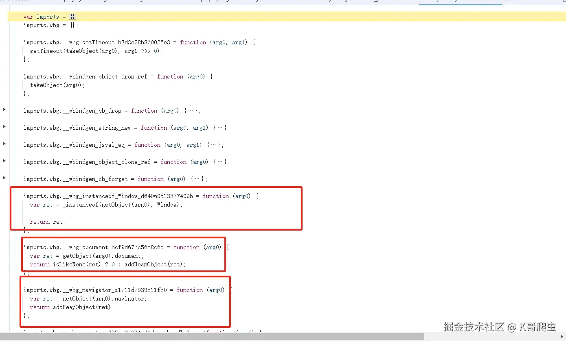Click the 'getObject(arg0).document;' statement
Screen dimensions: 566x342
coord(103,256)
